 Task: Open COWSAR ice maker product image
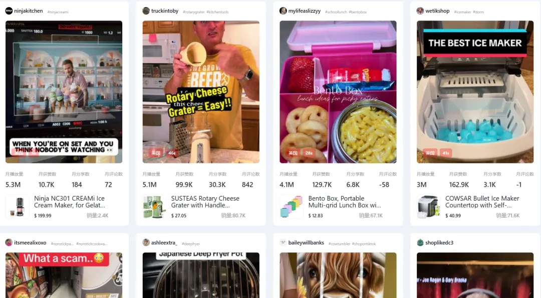[428, 207]
